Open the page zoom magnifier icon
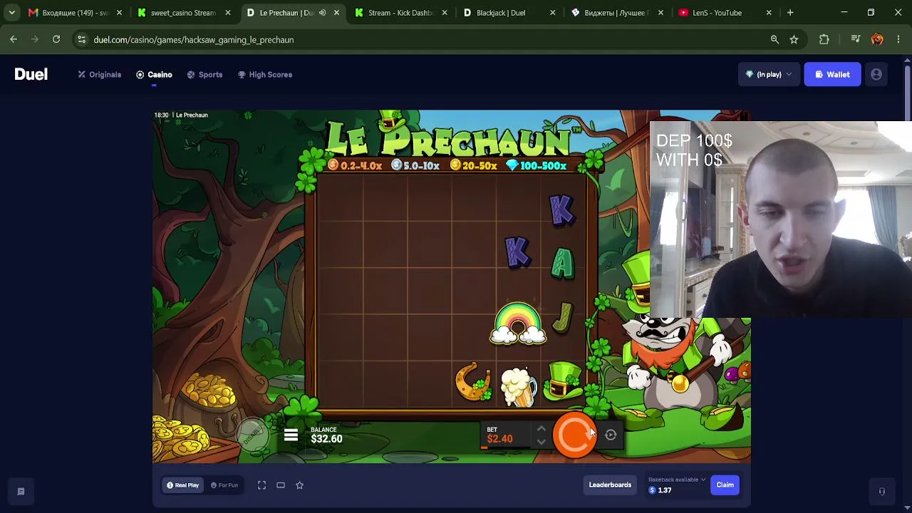The image size is (912, 513). click(774, 40)
